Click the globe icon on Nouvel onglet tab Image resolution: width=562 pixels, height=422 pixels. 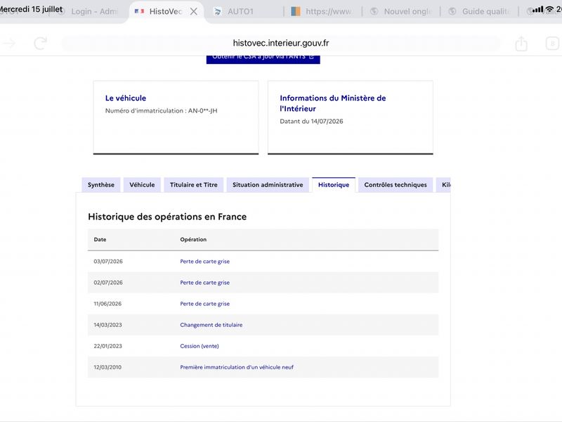[374, 11]
